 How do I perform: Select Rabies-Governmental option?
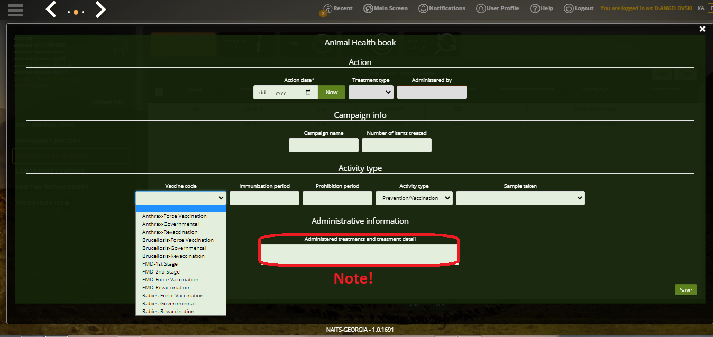[x=181, y=303]
